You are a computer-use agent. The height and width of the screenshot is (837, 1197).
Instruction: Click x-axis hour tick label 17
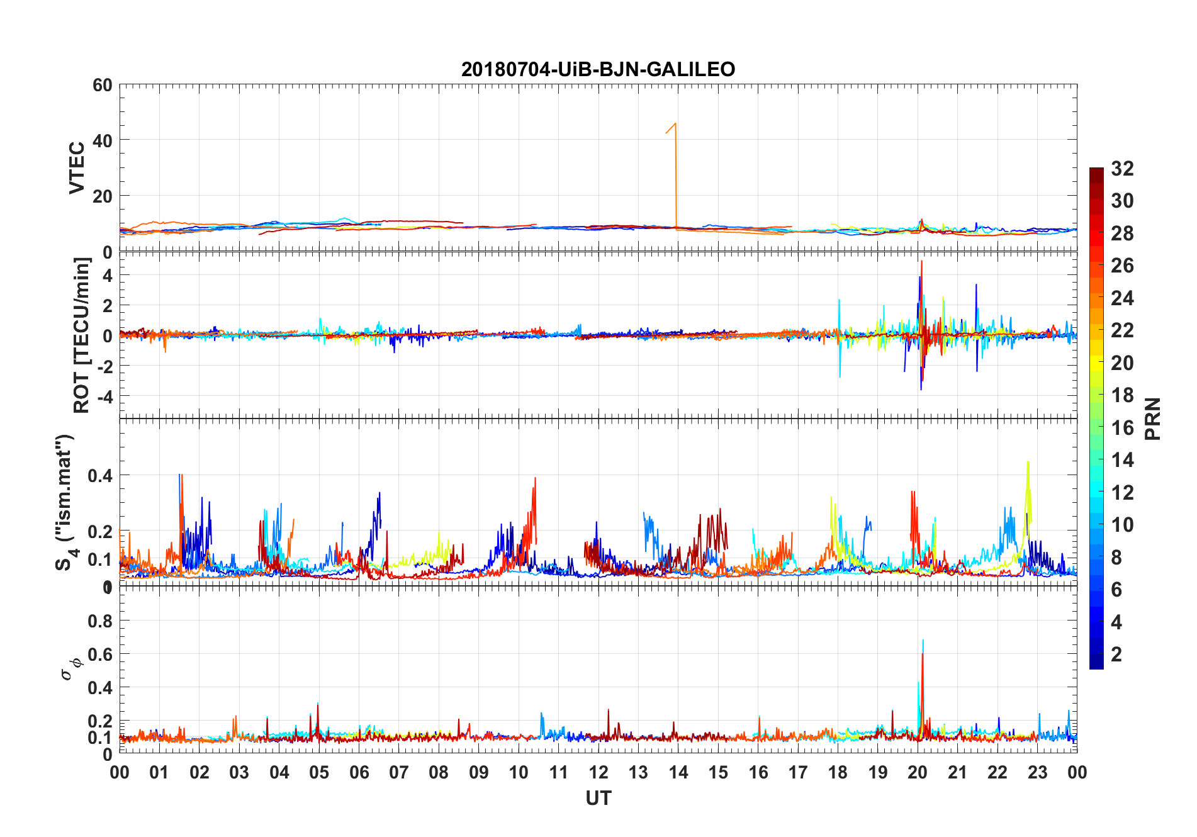pos(798,772)
